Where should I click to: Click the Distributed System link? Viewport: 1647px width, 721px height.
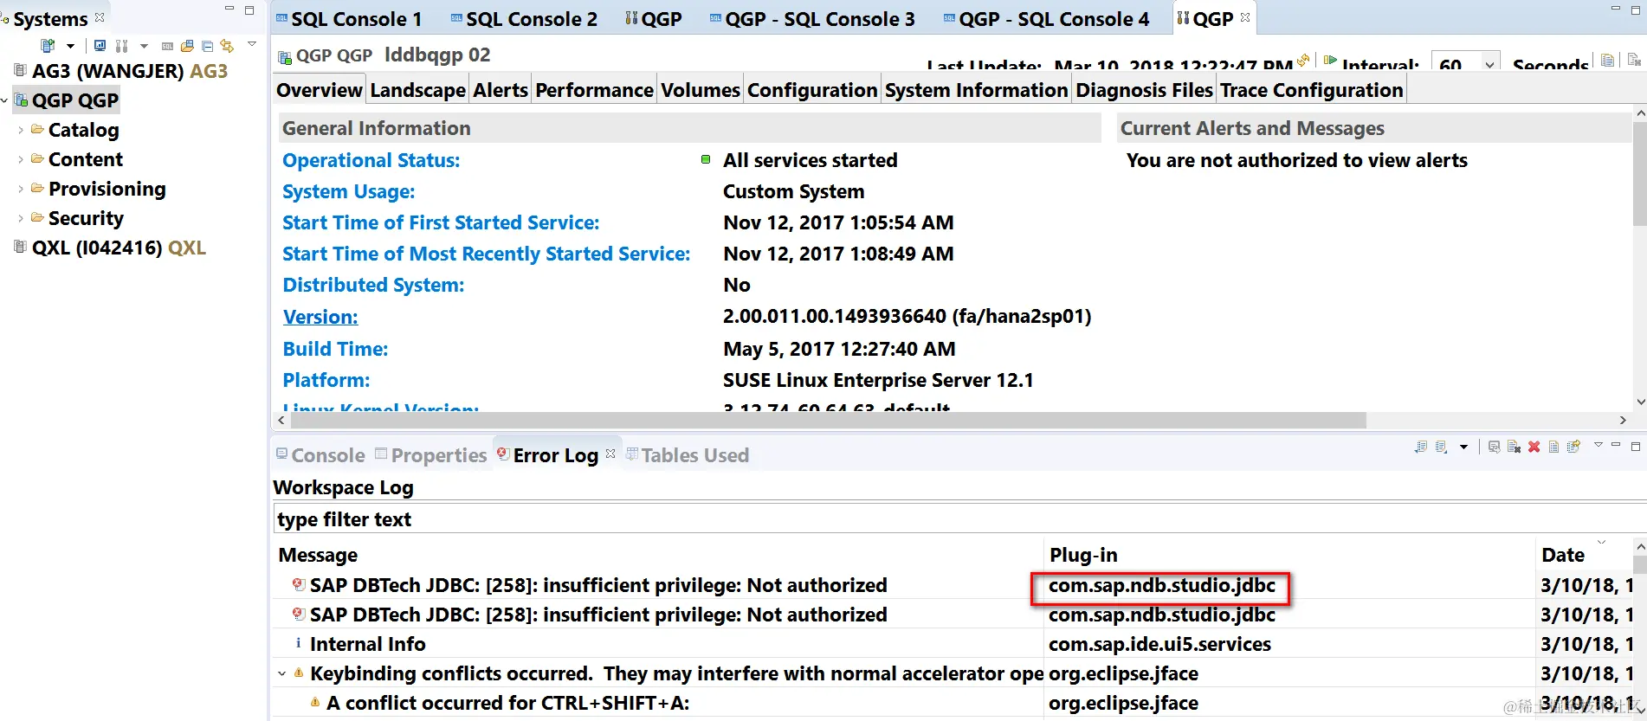tap(373, 285)
